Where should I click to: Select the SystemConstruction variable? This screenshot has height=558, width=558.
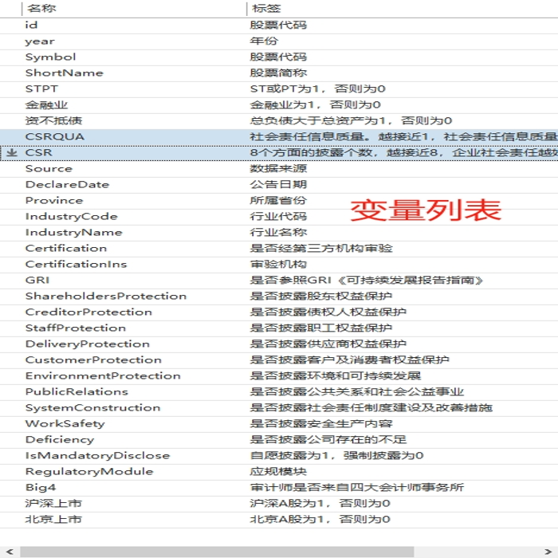click(93, 408)
